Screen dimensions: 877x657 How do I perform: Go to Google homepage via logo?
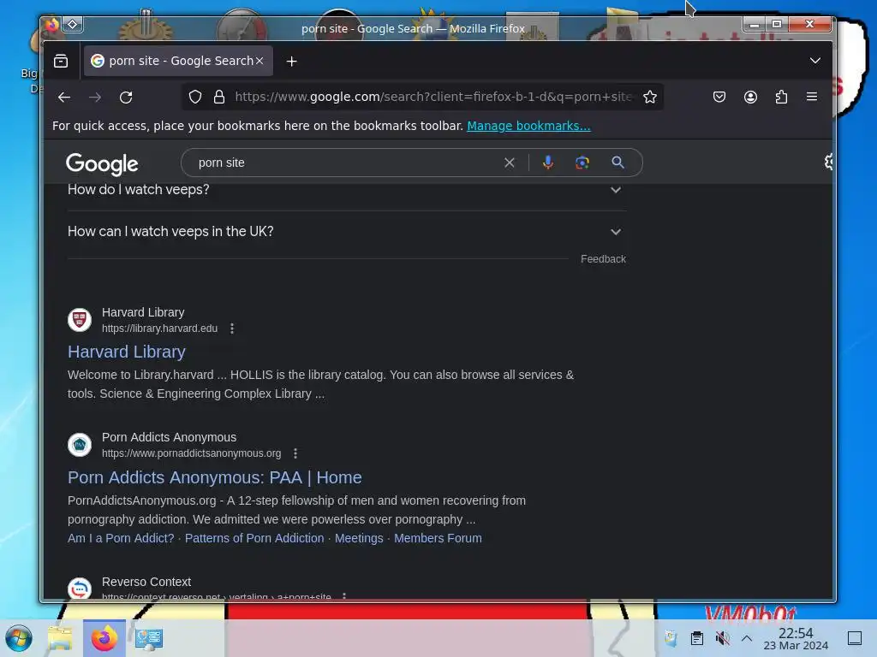click(103, 163)
